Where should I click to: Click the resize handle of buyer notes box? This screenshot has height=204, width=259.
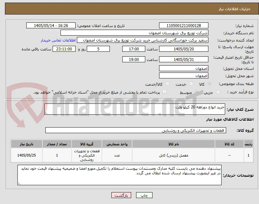(19, 184)
